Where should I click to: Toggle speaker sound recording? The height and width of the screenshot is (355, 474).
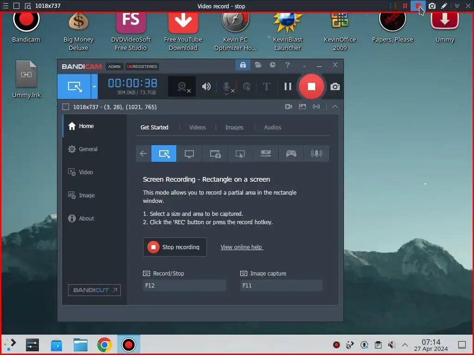(x=206, y=86)
